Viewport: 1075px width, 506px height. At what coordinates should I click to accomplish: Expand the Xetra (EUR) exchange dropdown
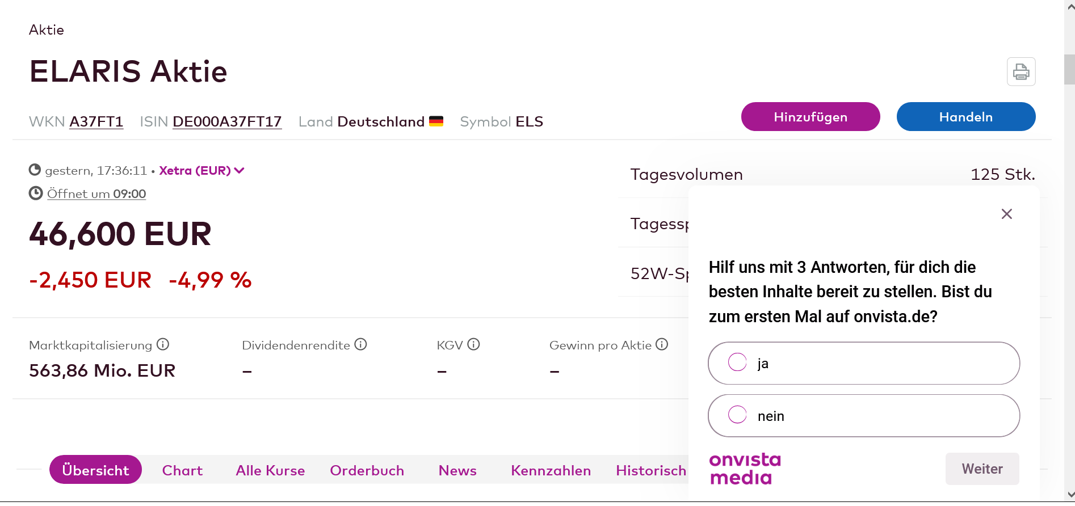[201, 171]
